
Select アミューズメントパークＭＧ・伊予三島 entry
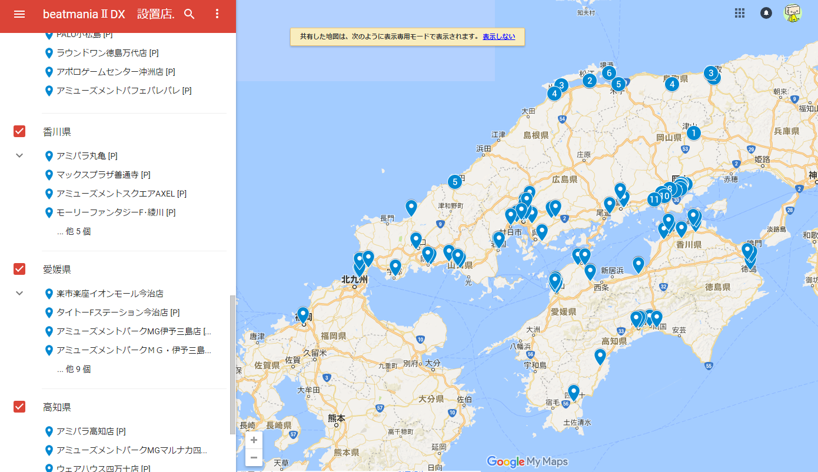(134, 350)
